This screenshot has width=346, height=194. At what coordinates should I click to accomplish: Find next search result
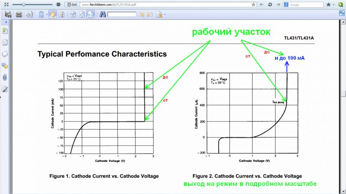coord(150,15)
